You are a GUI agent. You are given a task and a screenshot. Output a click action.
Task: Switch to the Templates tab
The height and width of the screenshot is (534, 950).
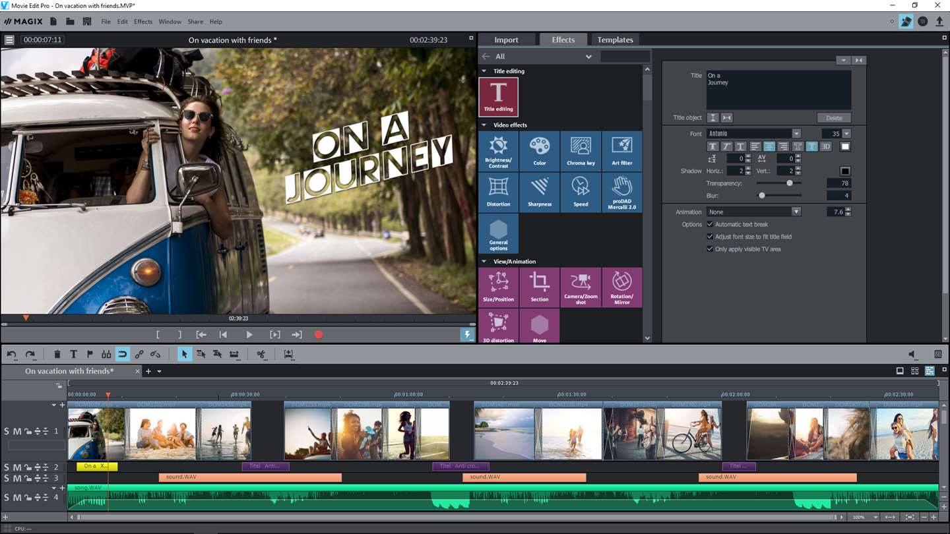[x=616, y=40]
